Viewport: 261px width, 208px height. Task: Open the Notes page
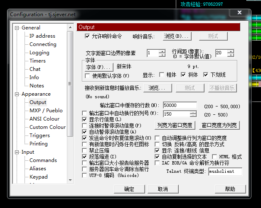click(x=37, y=86)
